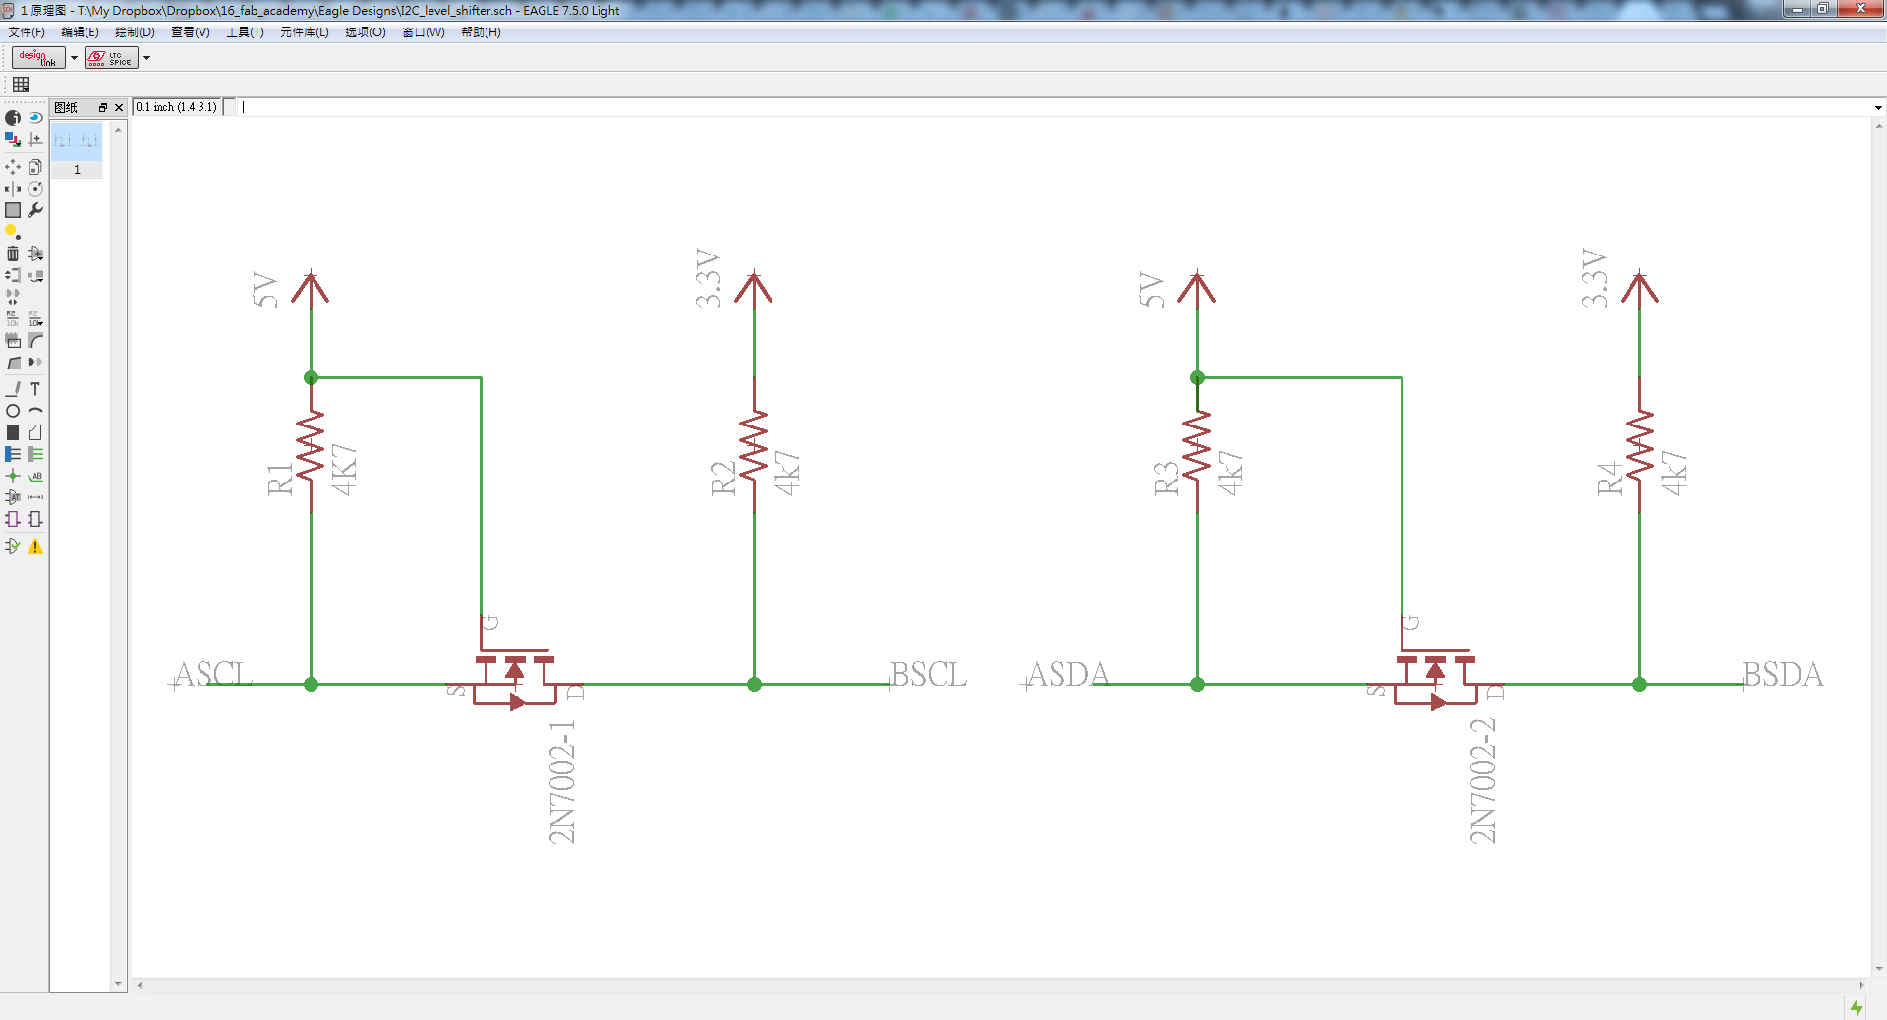
Task: Click the canvas vertical scrollbar down arrow
Action: coord(1879,968)
